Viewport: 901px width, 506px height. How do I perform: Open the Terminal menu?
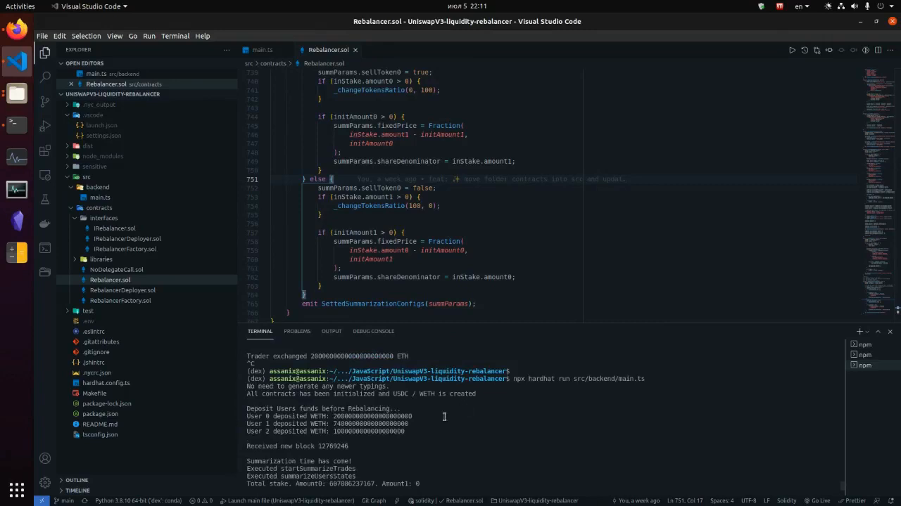[x=175, y=36]
